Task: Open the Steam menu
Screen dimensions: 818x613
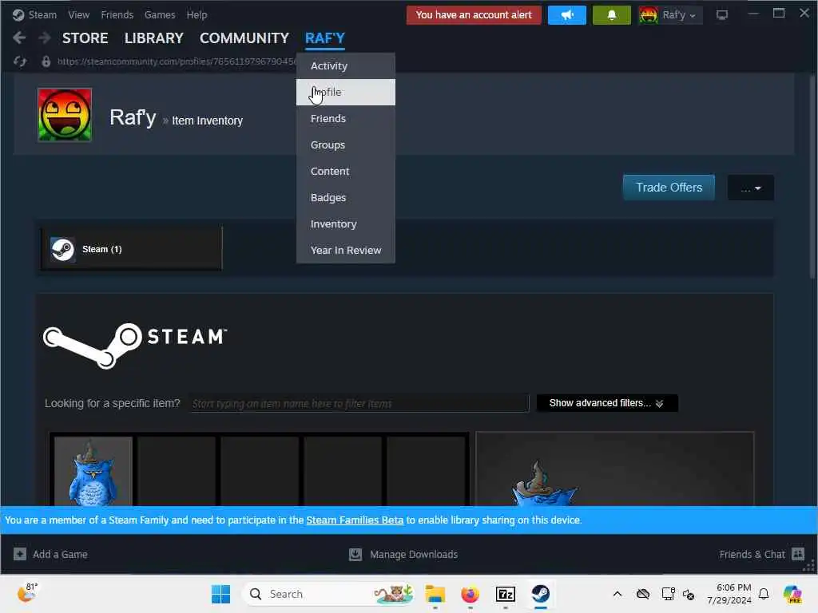Action: [42, 15]
